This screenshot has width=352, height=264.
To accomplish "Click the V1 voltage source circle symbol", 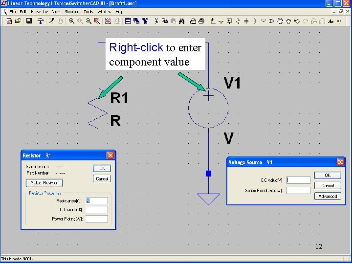I will tap(208, 108).
